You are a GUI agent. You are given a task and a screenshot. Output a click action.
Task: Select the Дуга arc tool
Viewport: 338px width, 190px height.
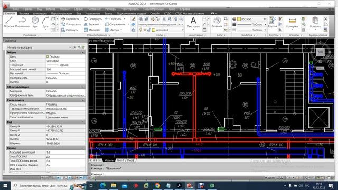45,22
